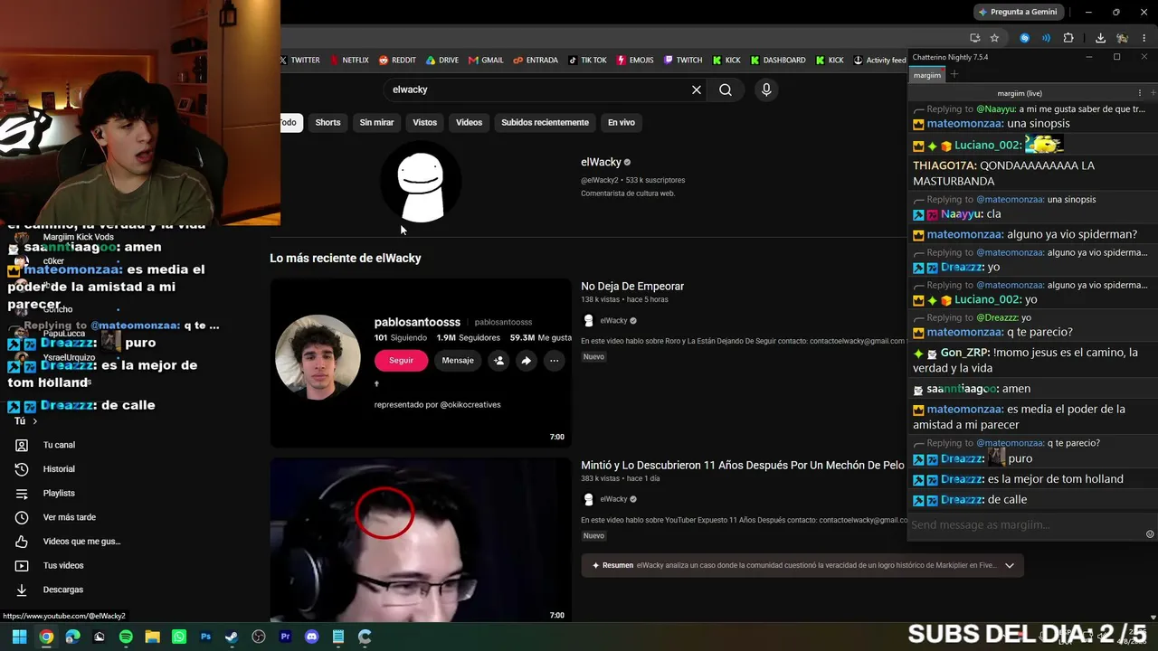Open the No Deja De Empeorar video thumbnail
1158x651 pixels.
421,363
